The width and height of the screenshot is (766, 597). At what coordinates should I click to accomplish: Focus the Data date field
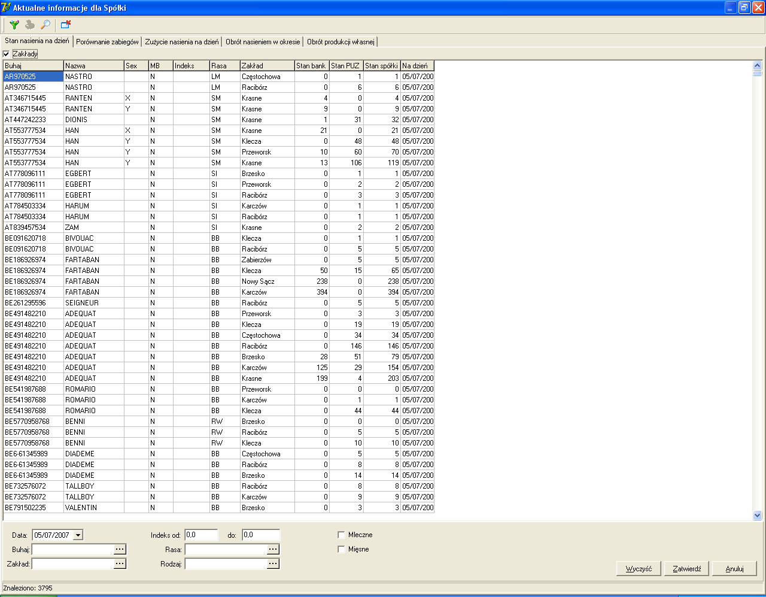click(52, 535)
